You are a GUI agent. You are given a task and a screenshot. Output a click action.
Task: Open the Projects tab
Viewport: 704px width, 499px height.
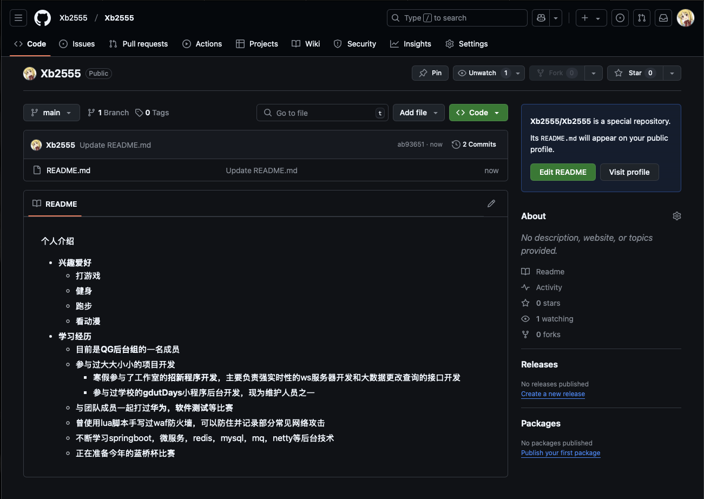pos(257,44)
